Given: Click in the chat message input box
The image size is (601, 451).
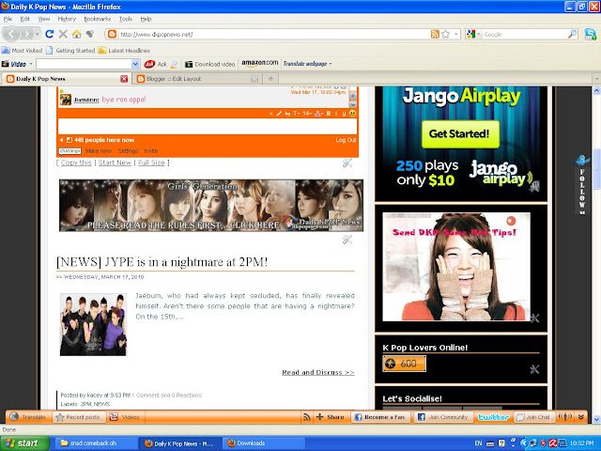Looking at the screenshot, I should tap(208, 126).
